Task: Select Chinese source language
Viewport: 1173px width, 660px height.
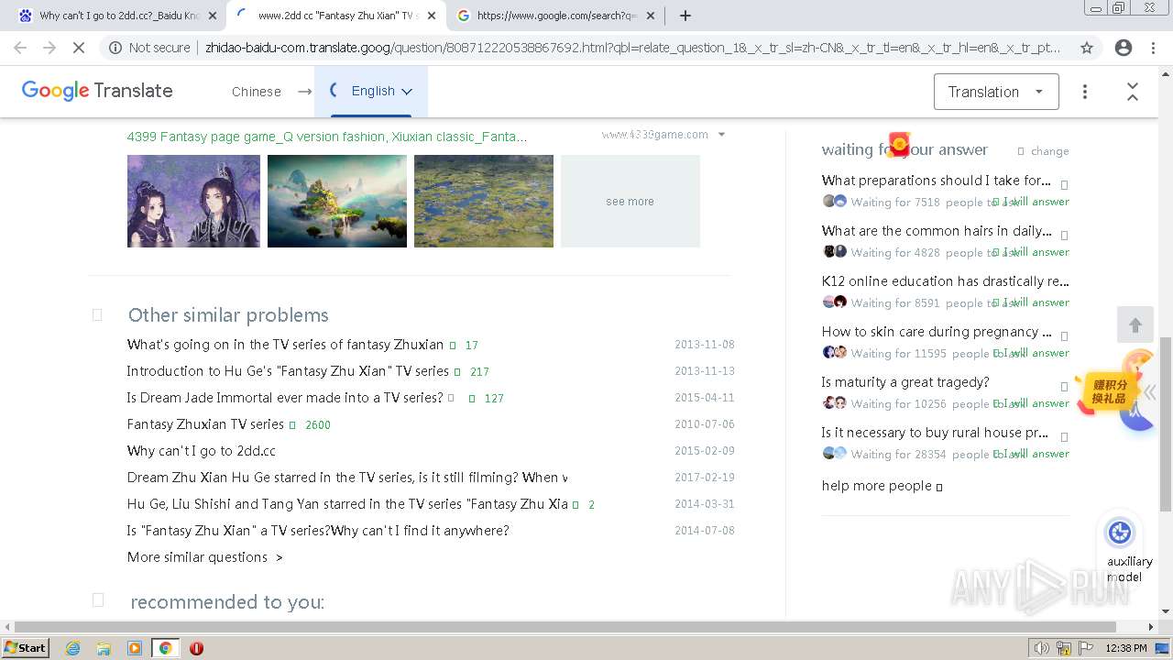Action: tap(257, 92)
